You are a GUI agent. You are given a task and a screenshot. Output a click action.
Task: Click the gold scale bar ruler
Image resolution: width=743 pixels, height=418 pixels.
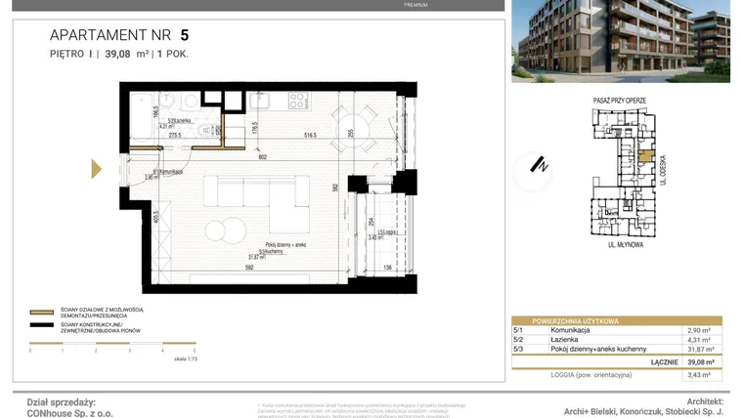point(112,343)
